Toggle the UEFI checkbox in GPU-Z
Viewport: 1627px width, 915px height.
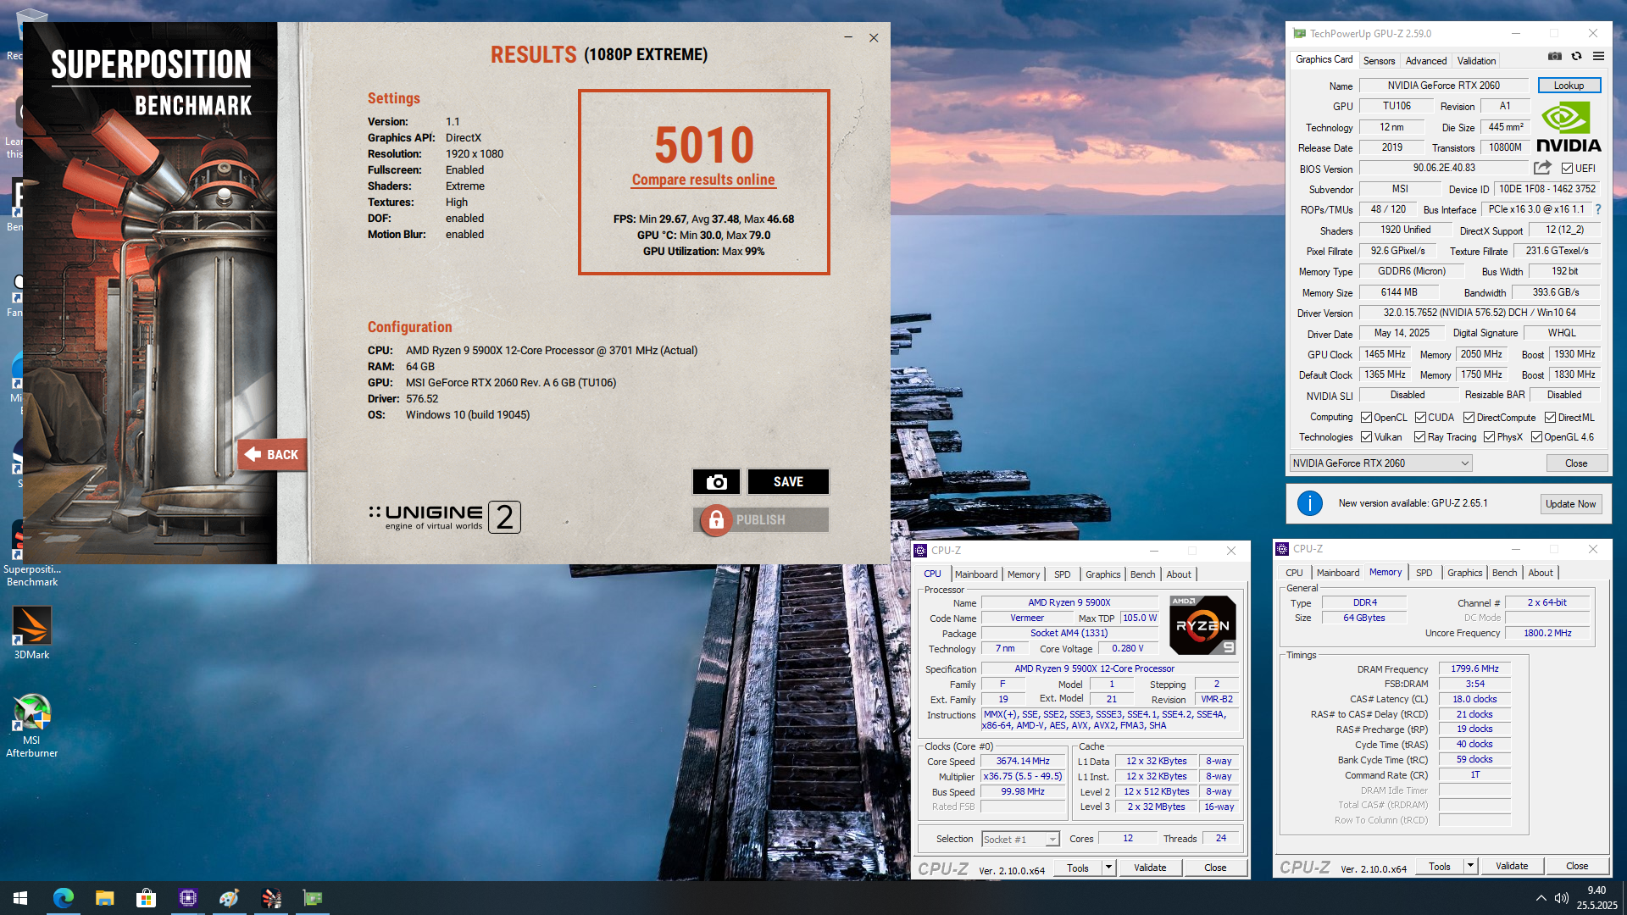(1567, 169)
